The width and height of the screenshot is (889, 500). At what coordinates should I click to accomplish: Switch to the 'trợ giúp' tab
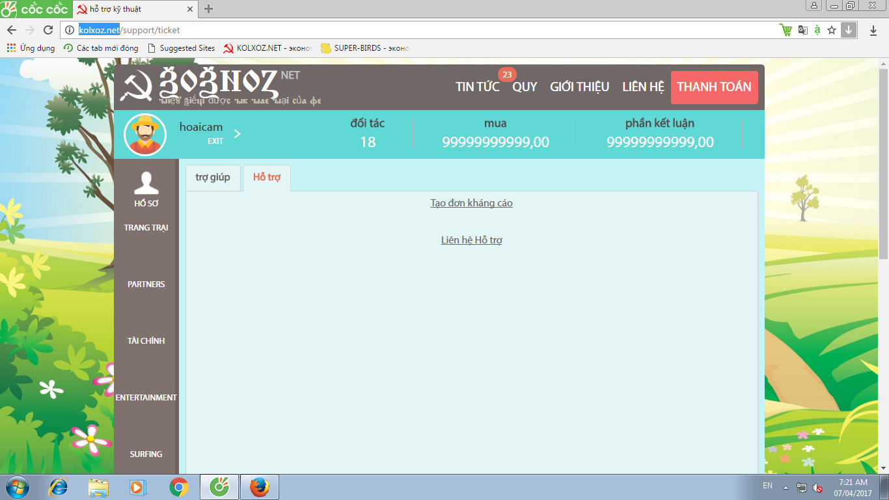click(213, 178)
